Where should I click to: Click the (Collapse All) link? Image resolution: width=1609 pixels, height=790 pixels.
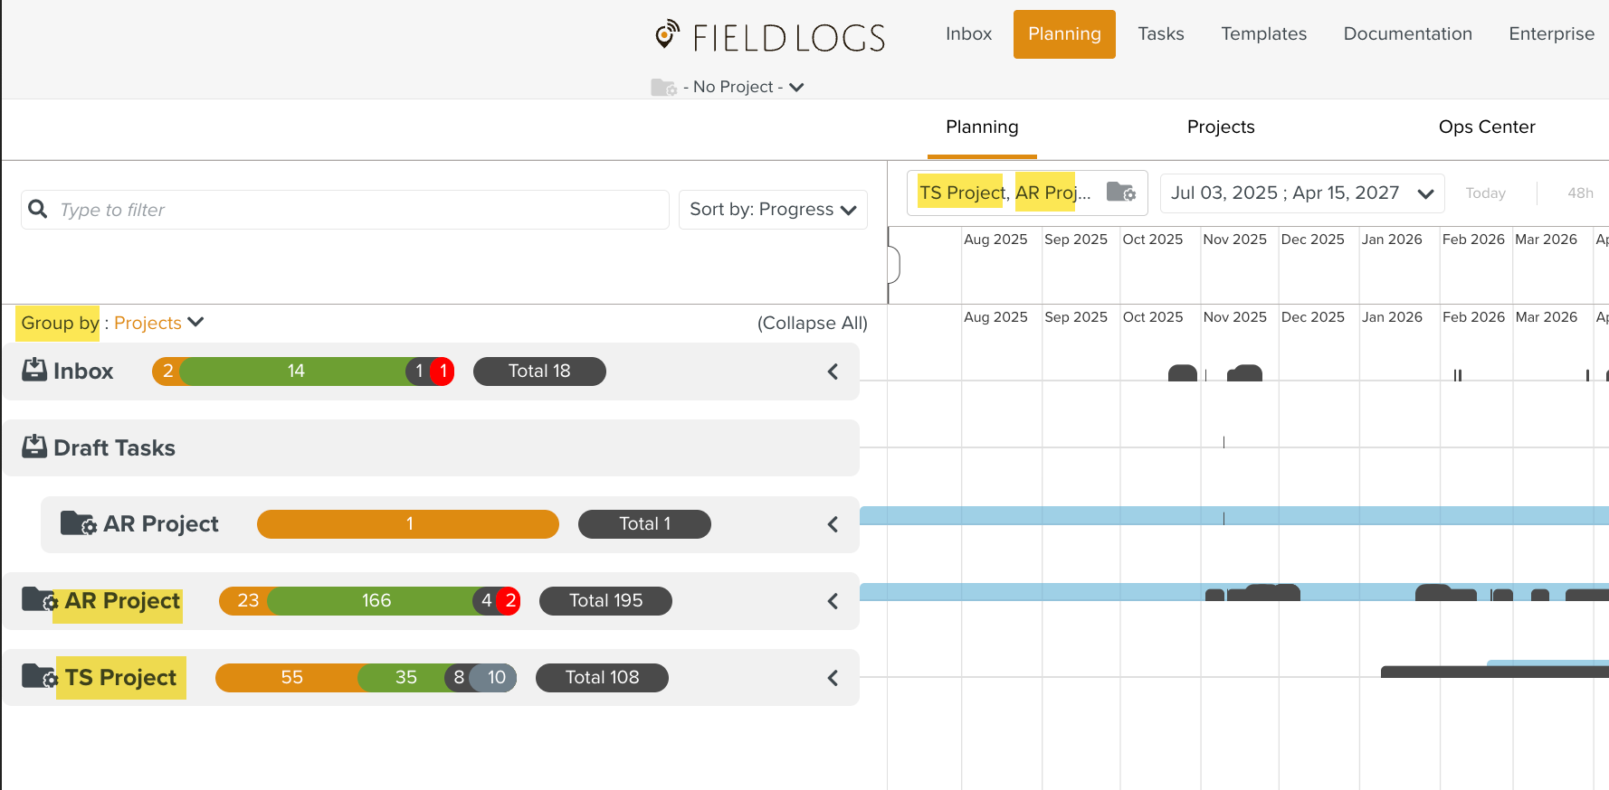pyautogui.click(x=812, y=324)
